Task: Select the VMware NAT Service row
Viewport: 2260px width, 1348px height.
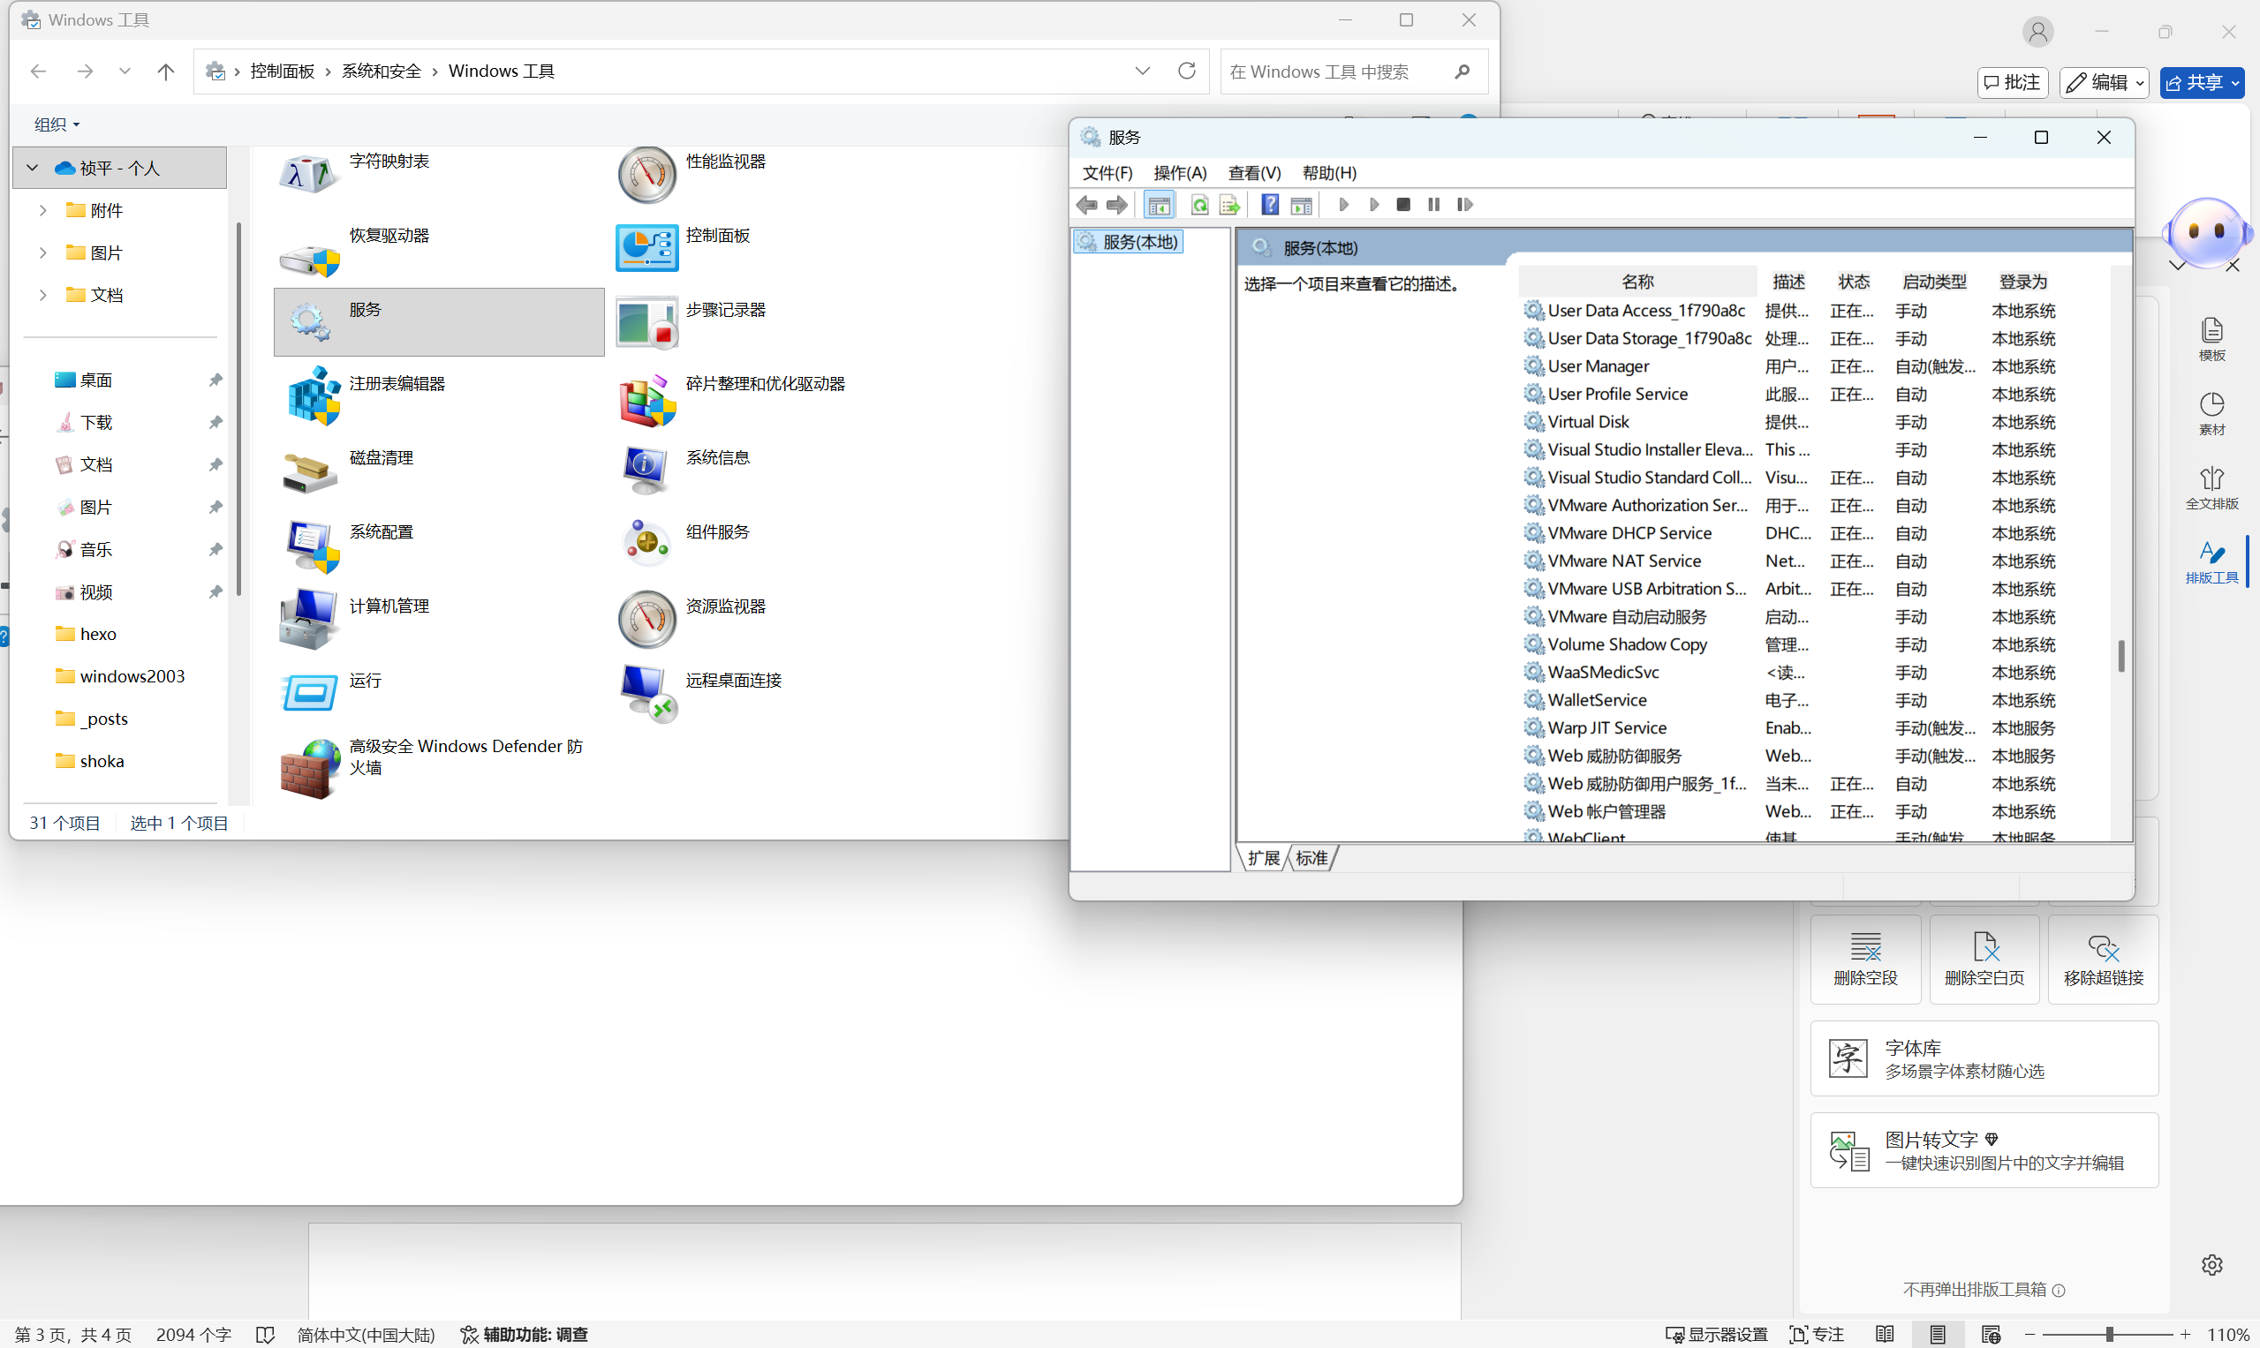Action: point(1624,561)
